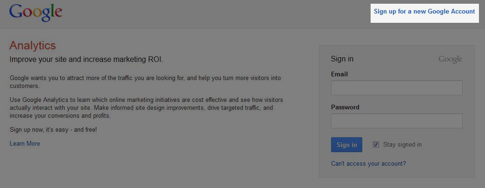485x188 pixels.
Task: Toggle the Stay signed in checkbox
Action: tap(376, 145)
